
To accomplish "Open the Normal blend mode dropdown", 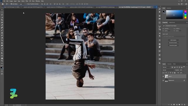I will (168, 70).
